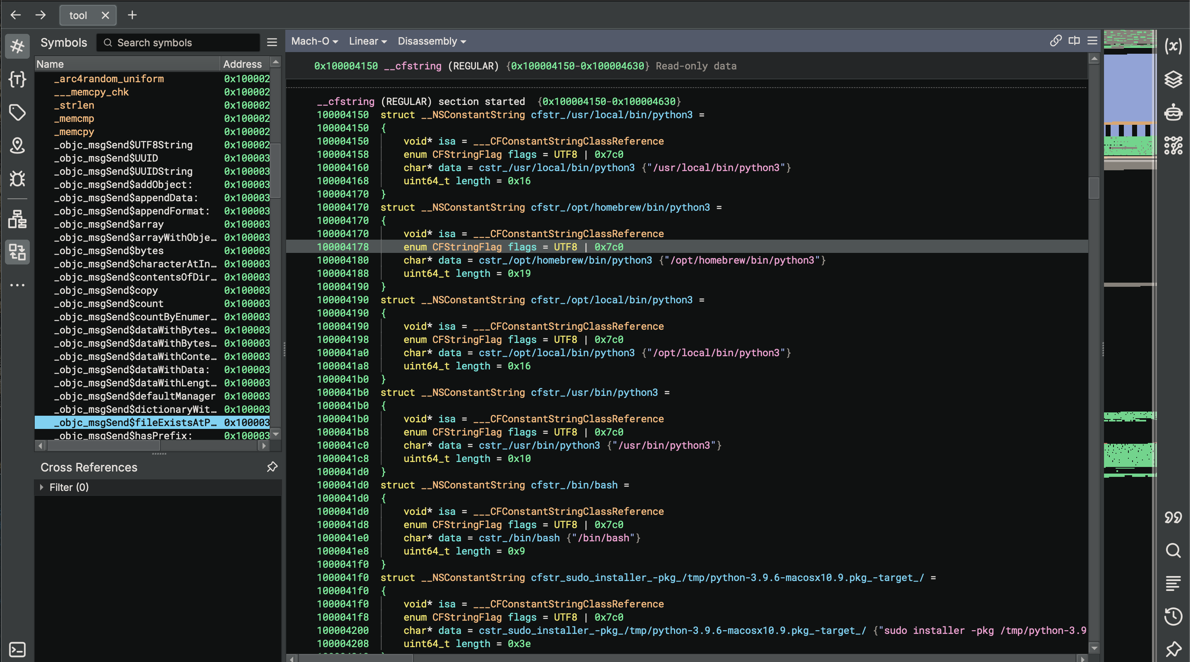Open the Symbols sidebar icon

pyautogui.click(x=17, y=46)
